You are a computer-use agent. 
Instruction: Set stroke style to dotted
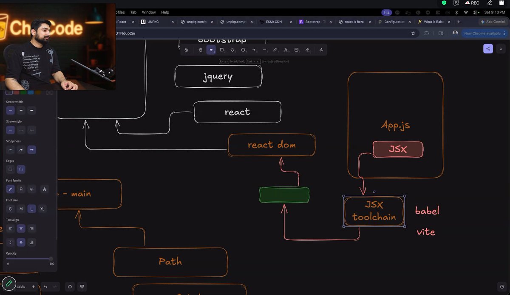[x=32, y=130]
